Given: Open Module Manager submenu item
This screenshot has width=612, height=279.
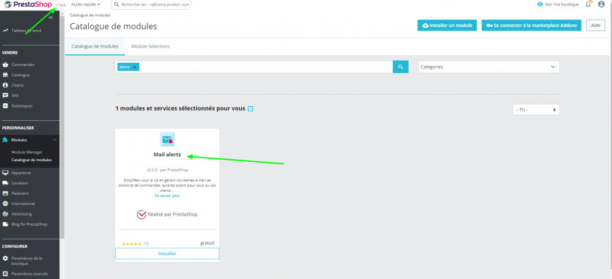Looking at the screenshot, I should coord(27,152).
